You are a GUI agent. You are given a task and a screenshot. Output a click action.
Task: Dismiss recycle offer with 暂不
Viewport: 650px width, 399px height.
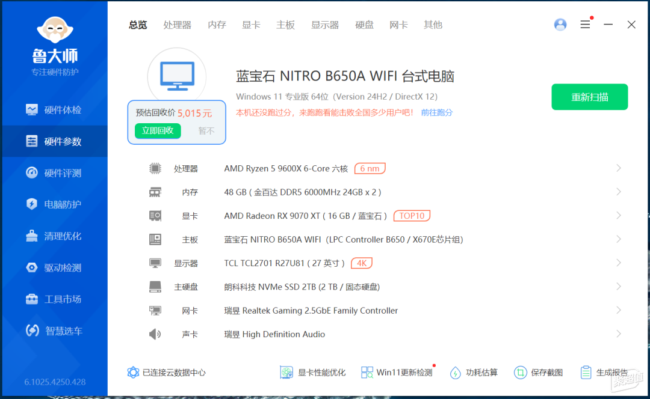point(206,131)
